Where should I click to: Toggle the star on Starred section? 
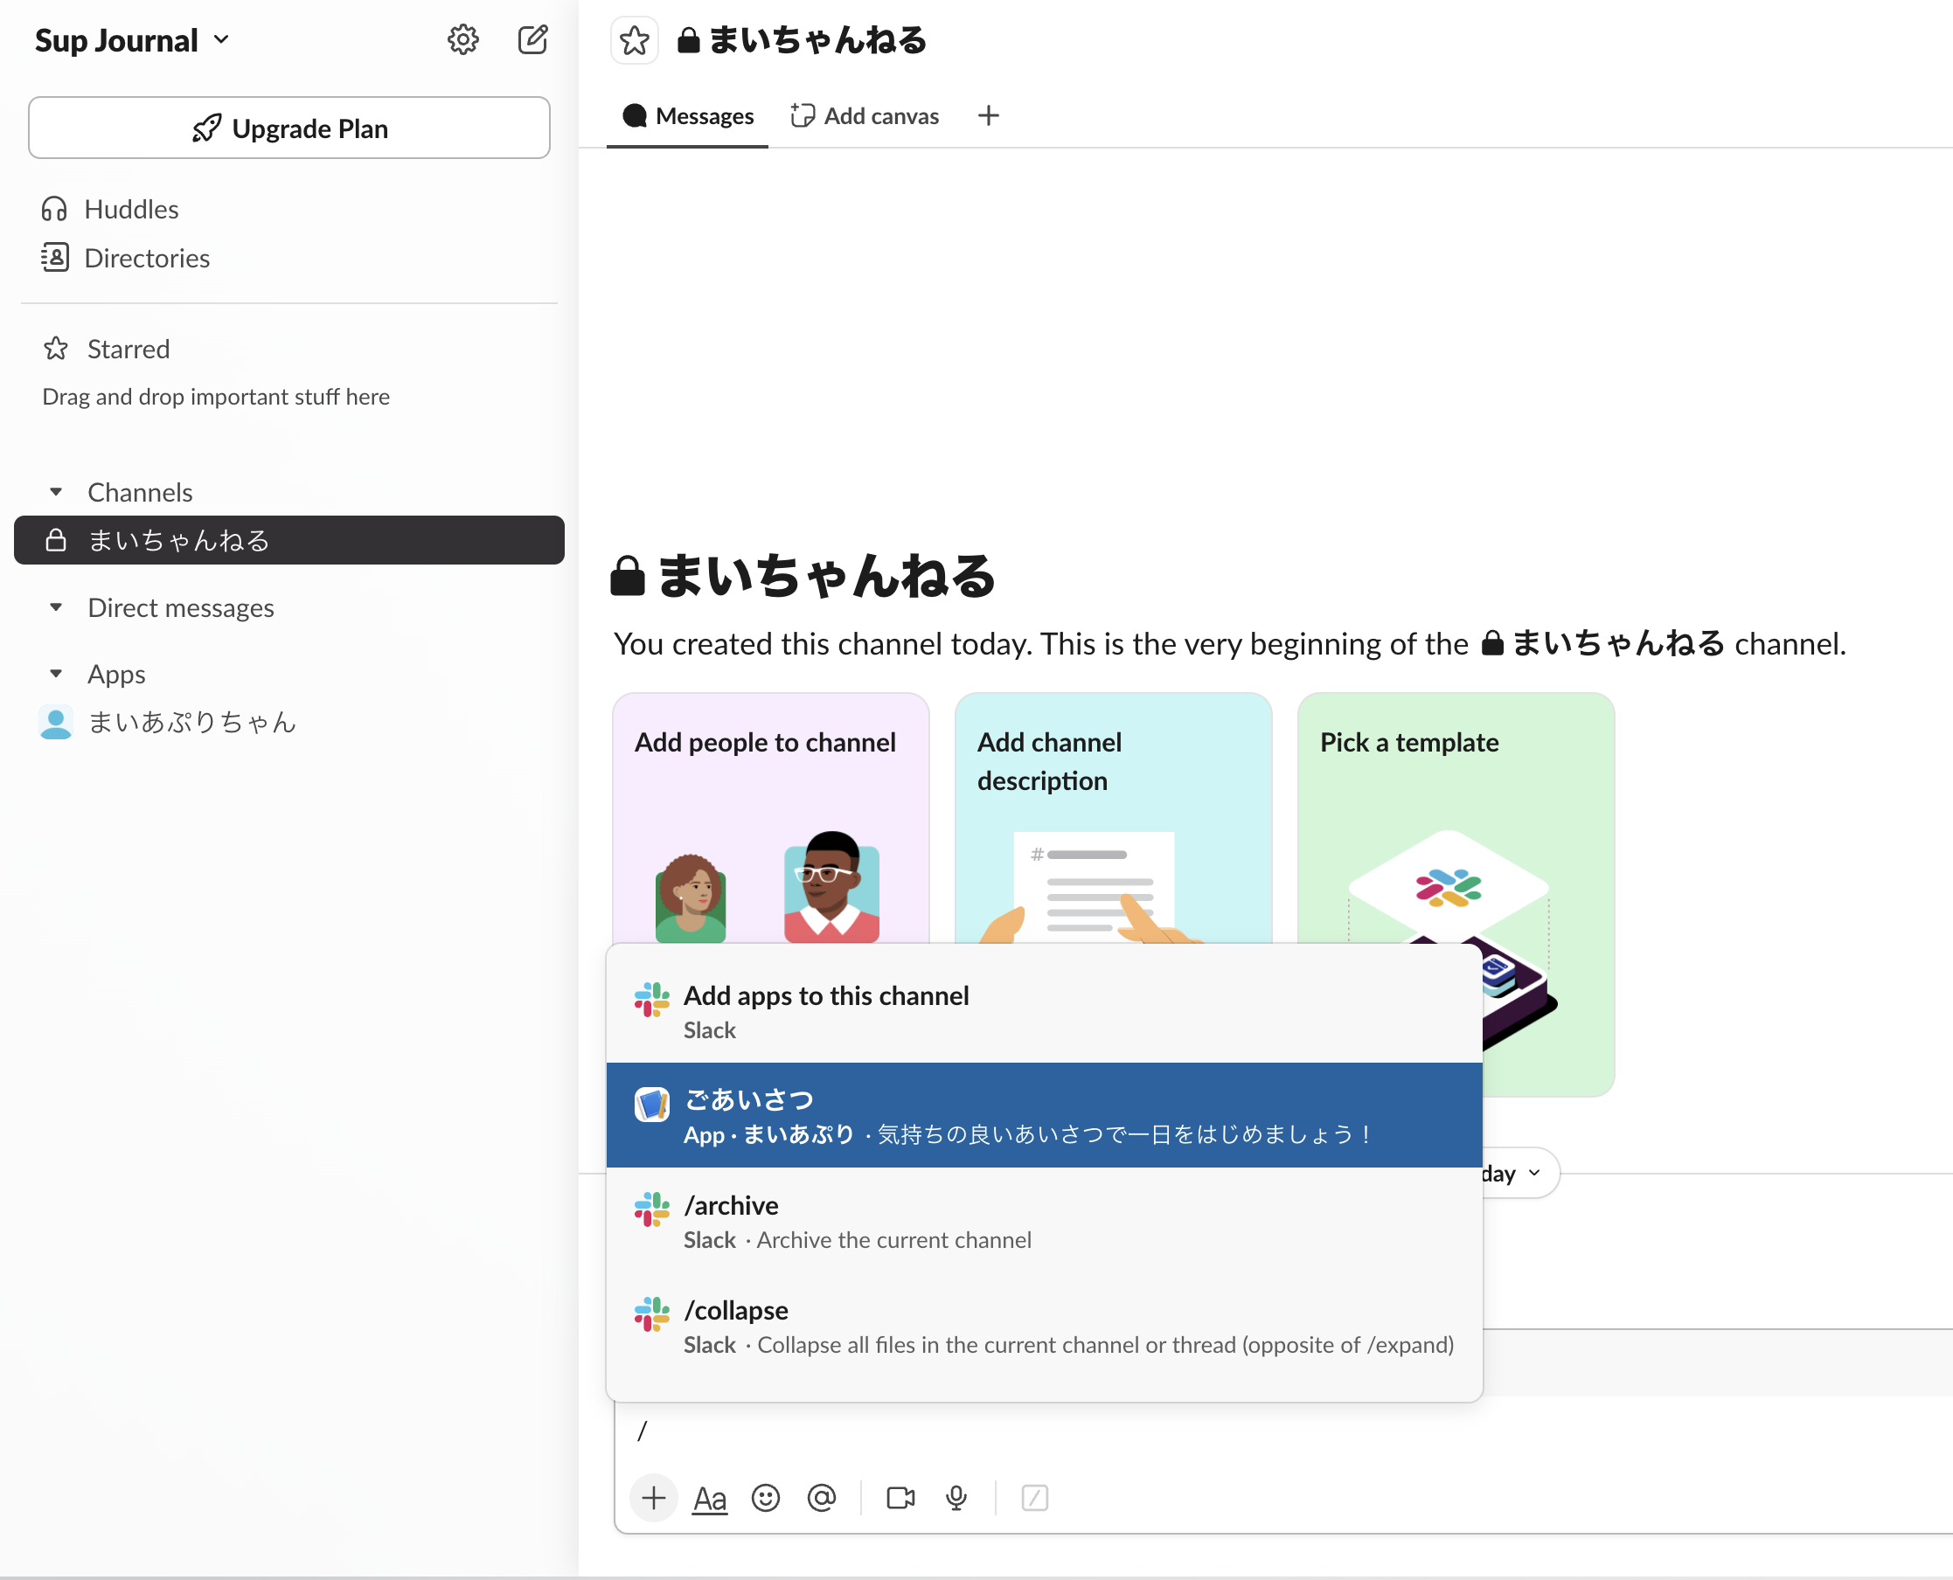click(x=56, y=349)
